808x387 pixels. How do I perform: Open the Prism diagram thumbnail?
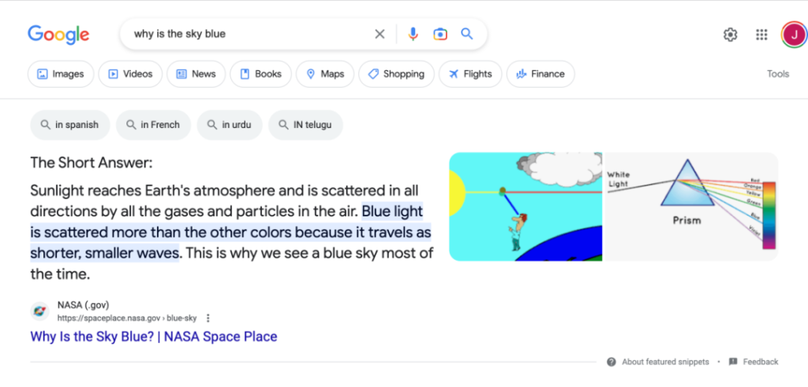click(x=691, y=206)
